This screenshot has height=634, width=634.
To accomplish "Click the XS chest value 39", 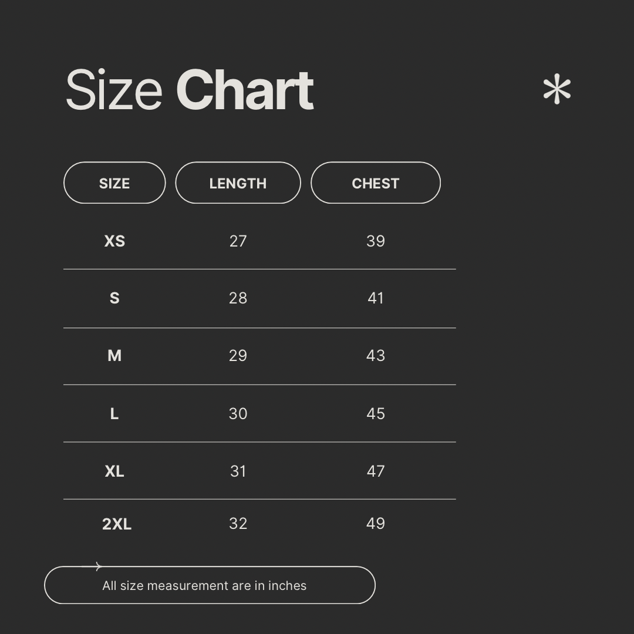I will pyautogui.click(x=376, y=241).
